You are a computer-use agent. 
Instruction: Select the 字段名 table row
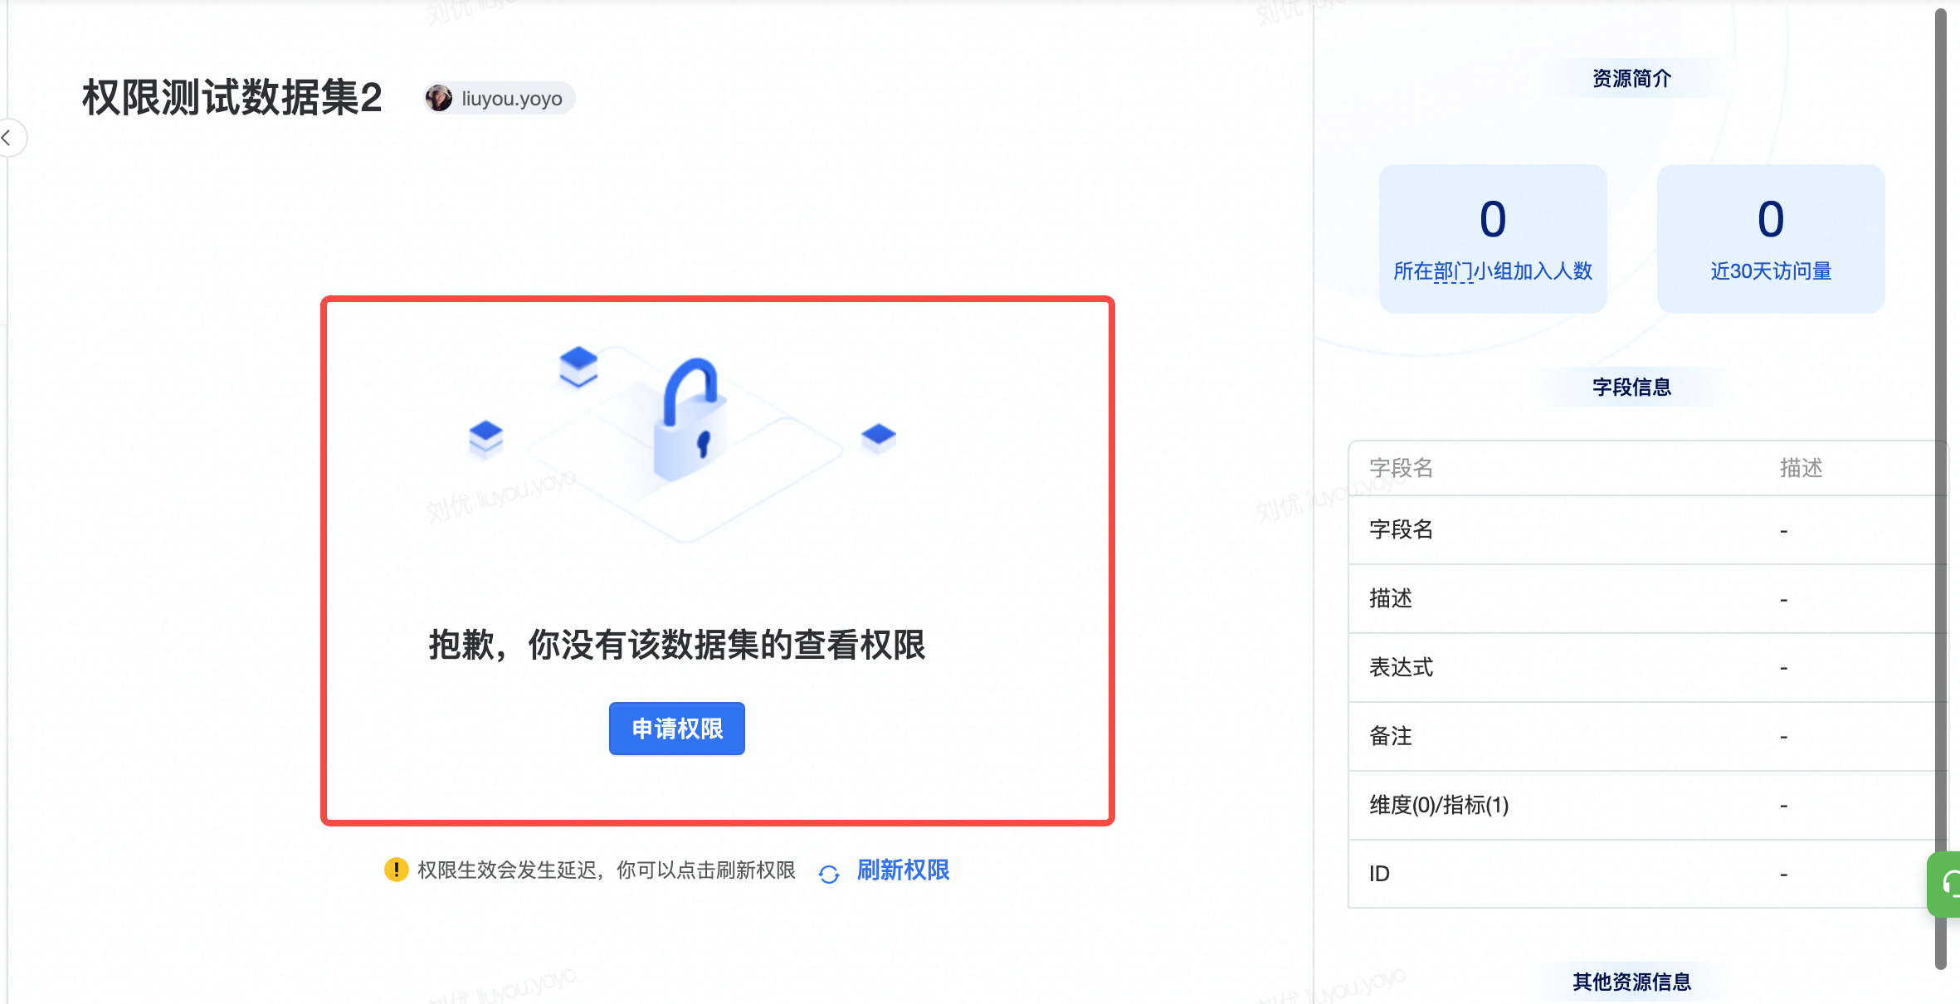[x=1648, y=530]
